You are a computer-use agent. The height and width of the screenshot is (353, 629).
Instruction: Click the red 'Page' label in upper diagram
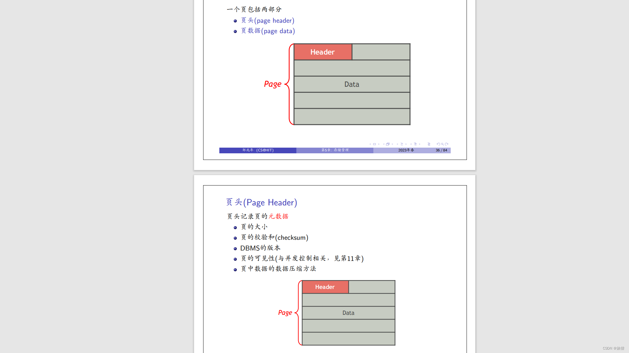(273, 84)
